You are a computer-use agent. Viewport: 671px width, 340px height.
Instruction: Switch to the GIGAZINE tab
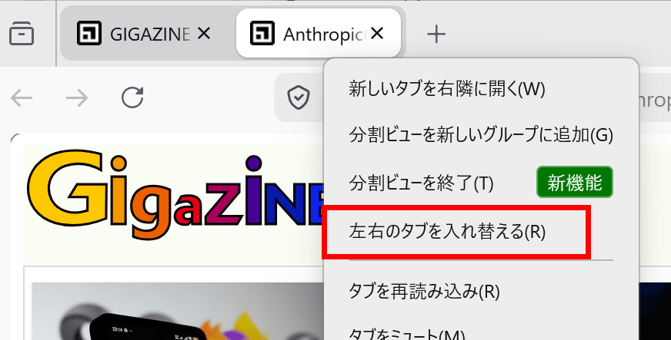tap(148, 33)
